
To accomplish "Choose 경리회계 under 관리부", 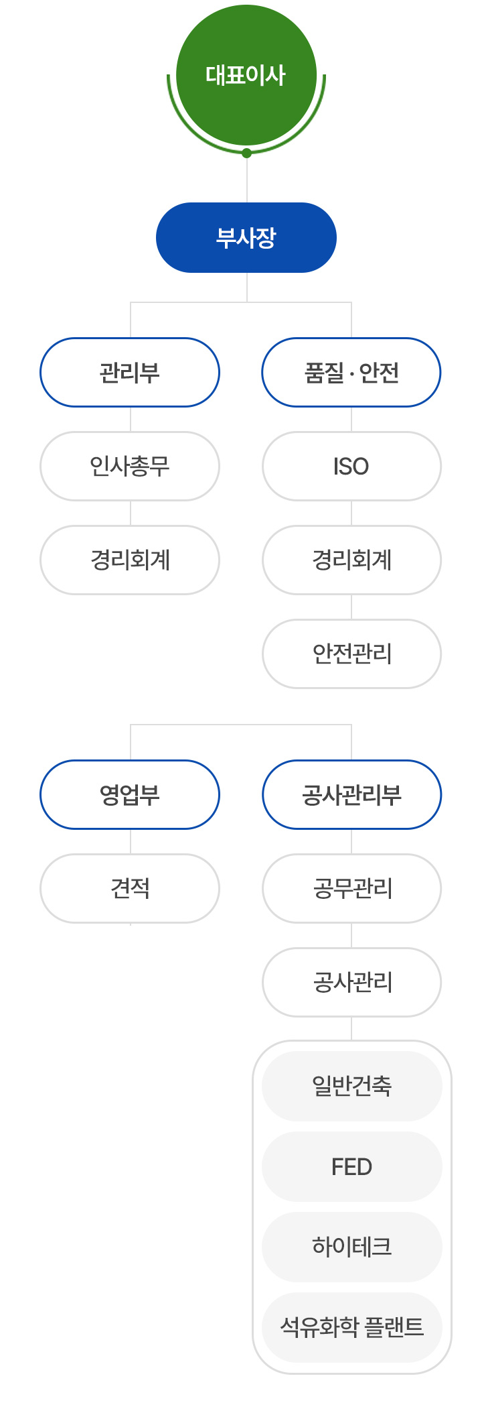I will 130,560.
